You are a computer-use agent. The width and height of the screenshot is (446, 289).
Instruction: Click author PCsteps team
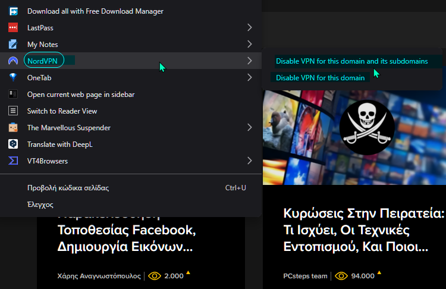pyautogui.click(x=305, y=276)
